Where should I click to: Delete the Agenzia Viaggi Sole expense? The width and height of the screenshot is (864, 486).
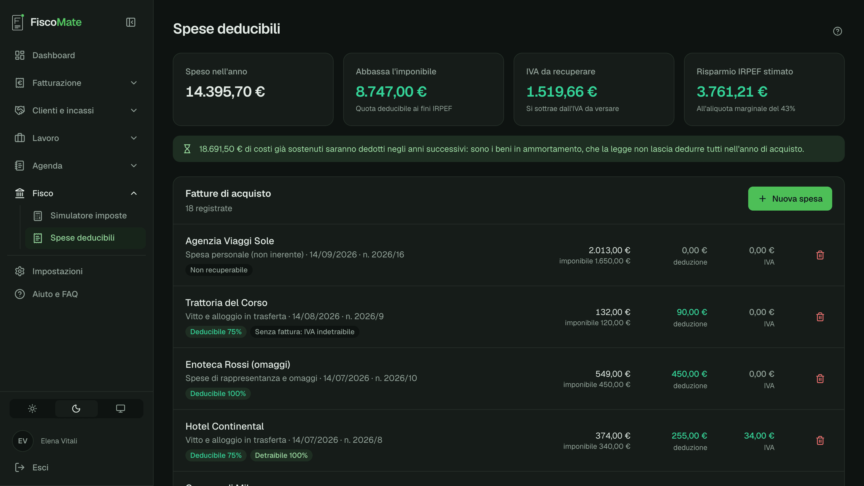coord(820,255)
